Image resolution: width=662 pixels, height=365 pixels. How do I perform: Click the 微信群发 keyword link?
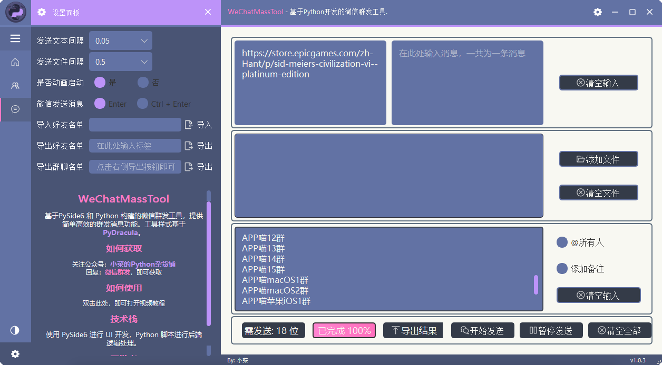[119, 272]
